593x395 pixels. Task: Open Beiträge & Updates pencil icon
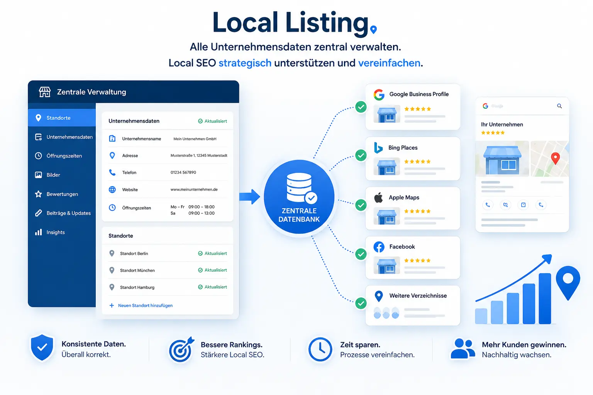38,213
